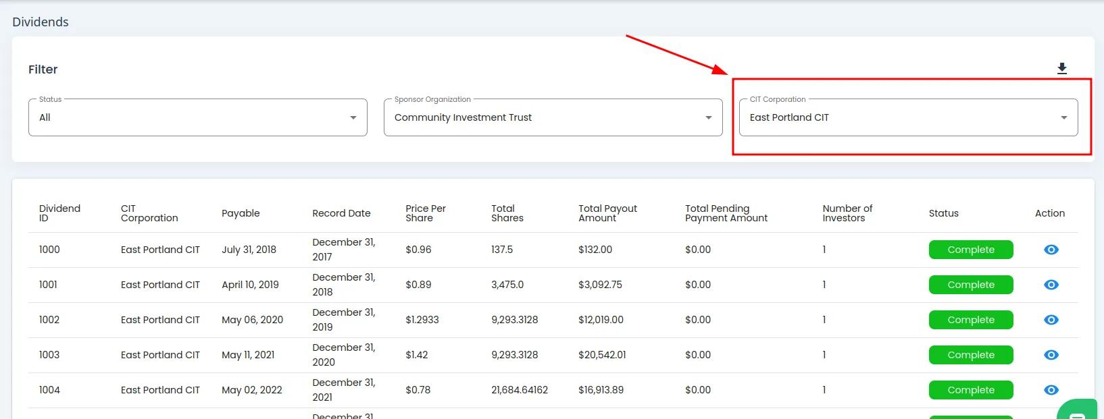This screenshot has width=1104, height=419.
Task: Click Complete status for dividend 1000
Action: [970, 250]
